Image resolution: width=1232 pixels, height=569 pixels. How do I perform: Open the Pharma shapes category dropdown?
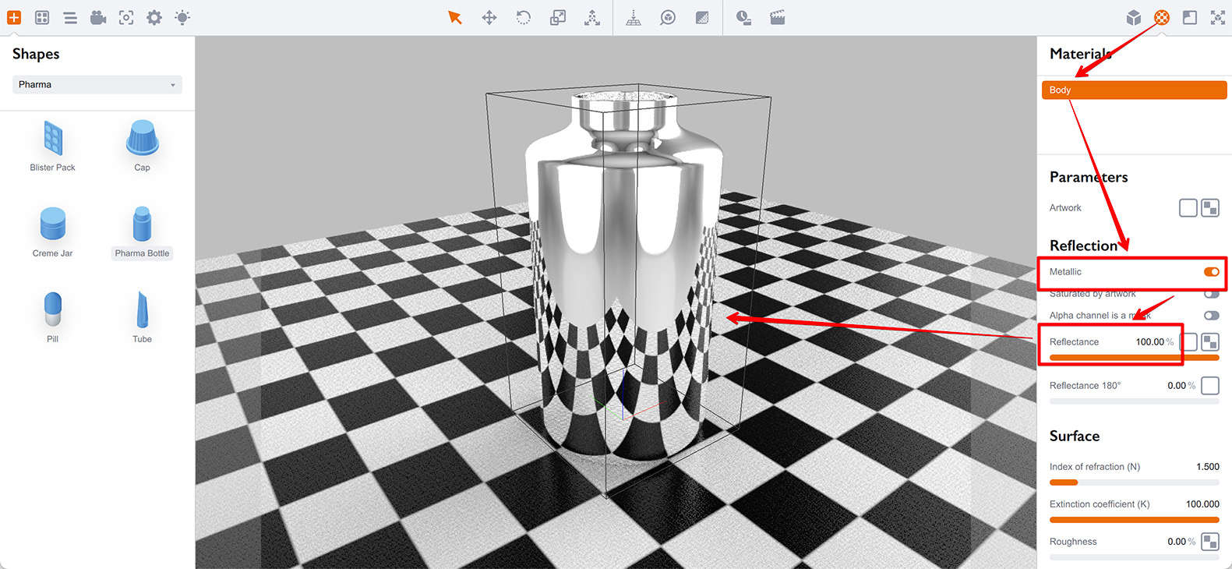[97, 84]
